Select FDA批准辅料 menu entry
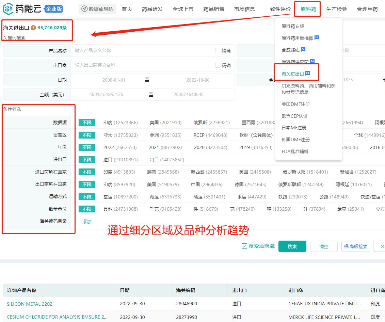The height and width of the screenshot is (322, 385). click(295, 151)
